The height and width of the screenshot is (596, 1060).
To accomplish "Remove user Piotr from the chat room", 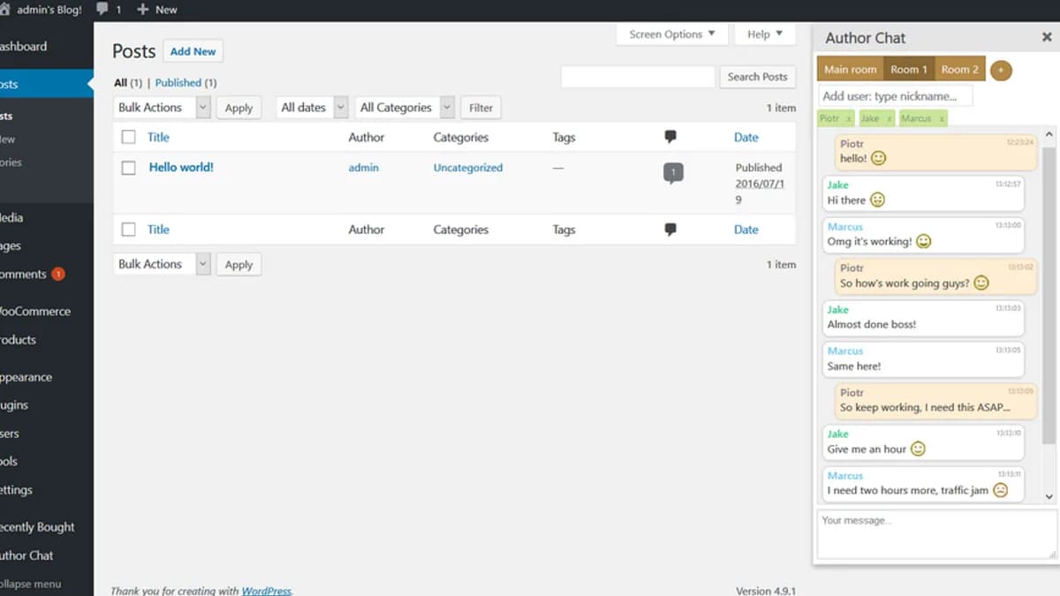I will [x=849, y=118].
